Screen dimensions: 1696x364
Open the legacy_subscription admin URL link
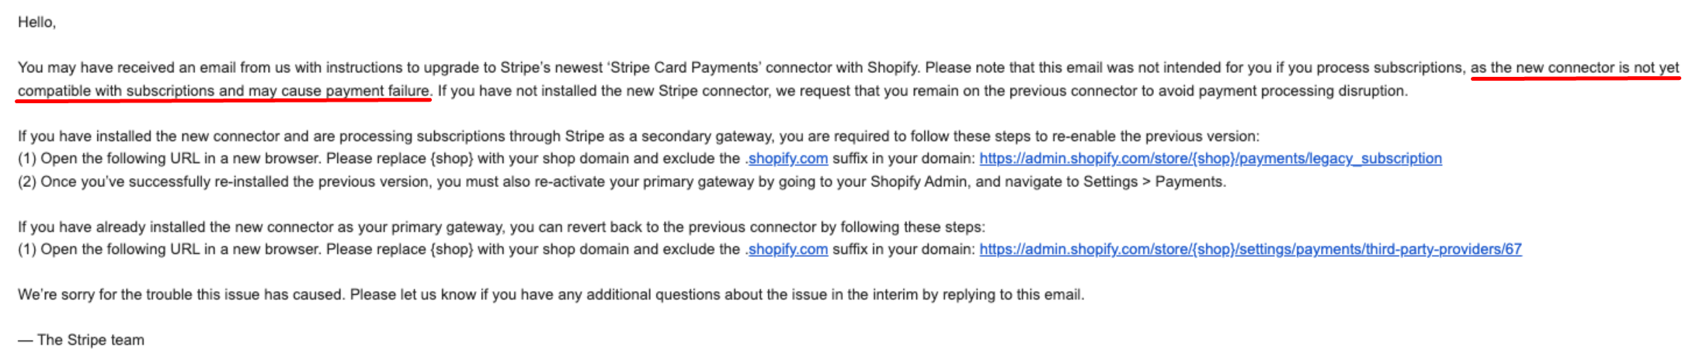click(x=1210, y=158)
